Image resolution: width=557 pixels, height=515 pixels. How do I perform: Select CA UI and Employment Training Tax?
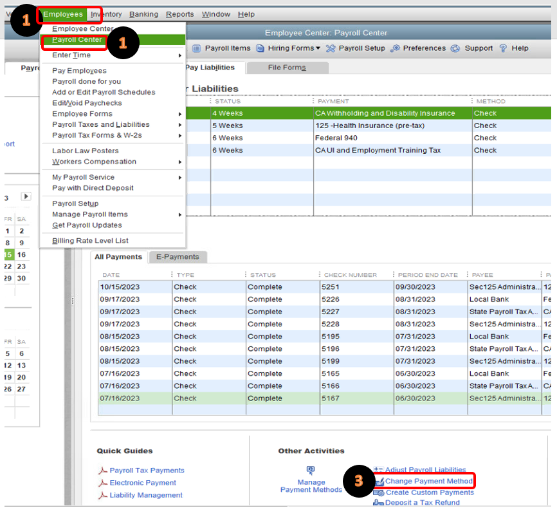(x=369, y=151)
